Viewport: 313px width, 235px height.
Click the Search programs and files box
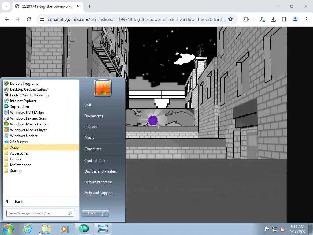(40, 213)
